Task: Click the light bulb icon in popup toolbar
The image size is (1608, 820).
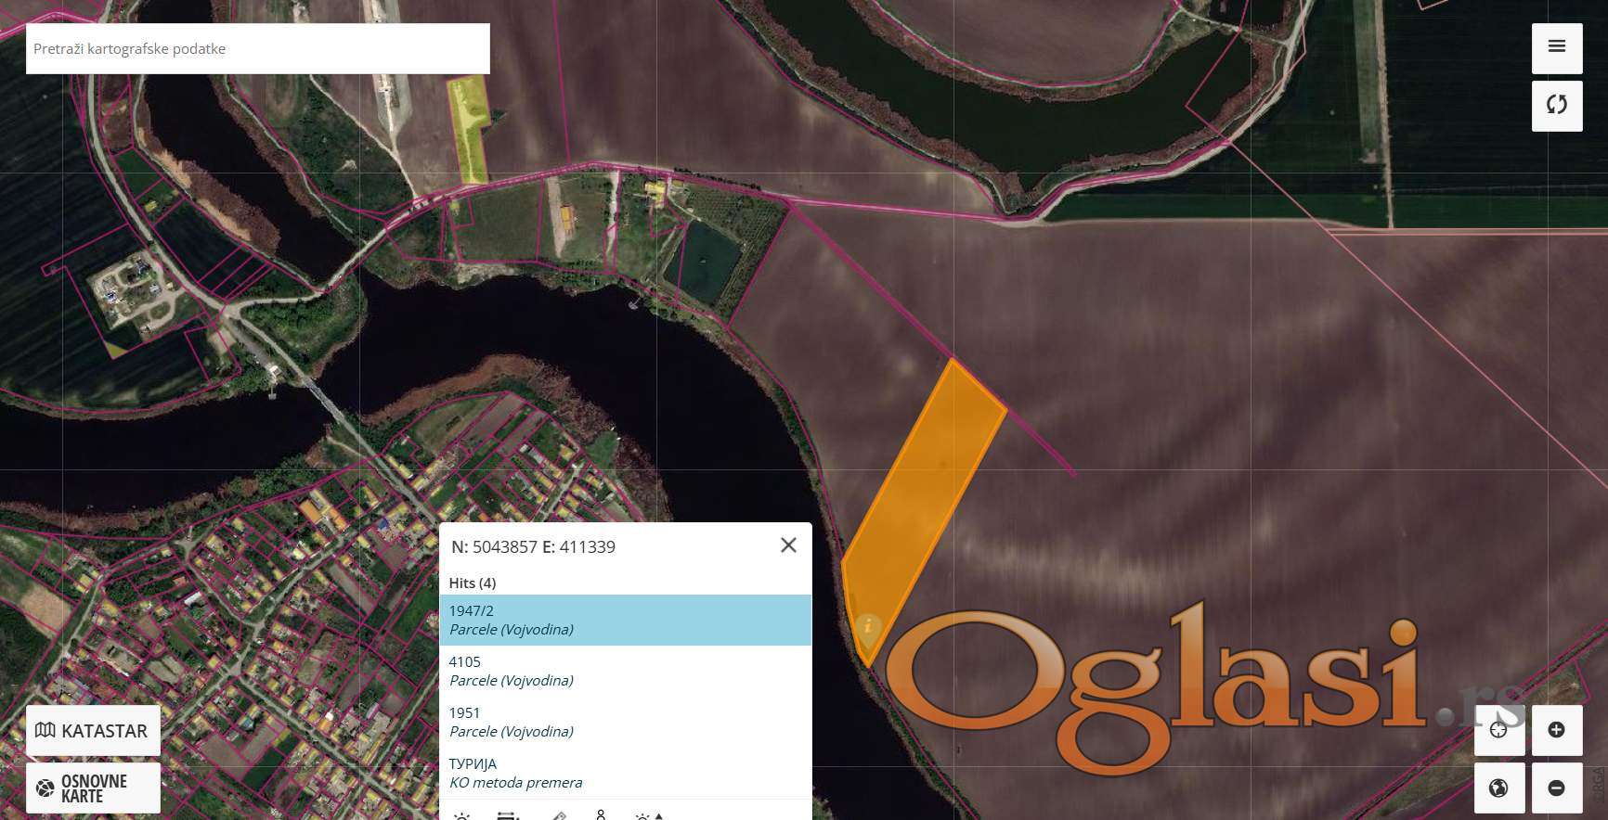Action: [x=461, y=815]
